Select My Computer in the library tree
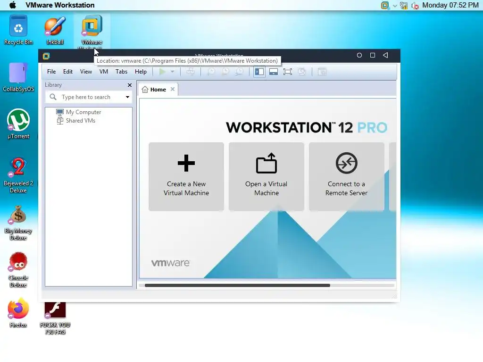This screenshot has height=362, width=483. (x=79, y=112)
